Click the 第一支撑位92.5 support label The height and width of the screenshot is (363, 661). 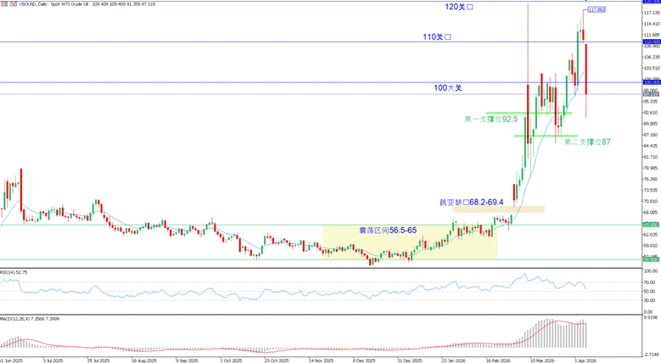(492, 119)
